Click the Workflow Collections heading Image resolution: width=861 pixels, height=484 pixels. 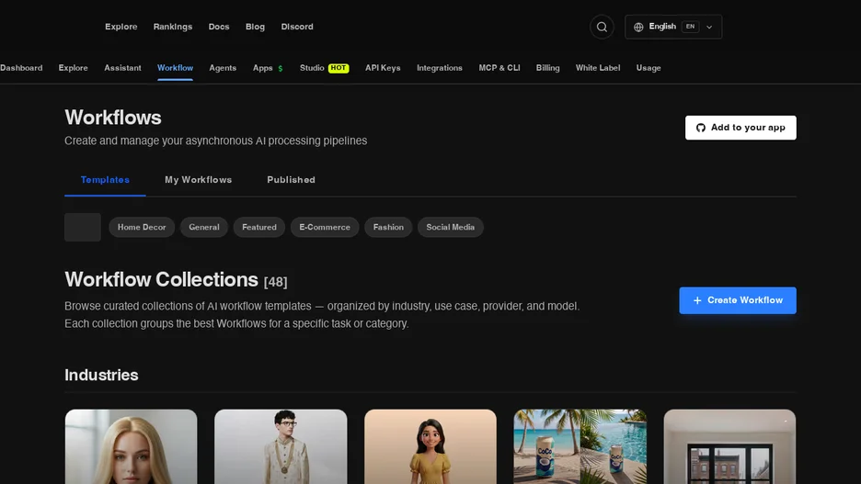[162, 279]
